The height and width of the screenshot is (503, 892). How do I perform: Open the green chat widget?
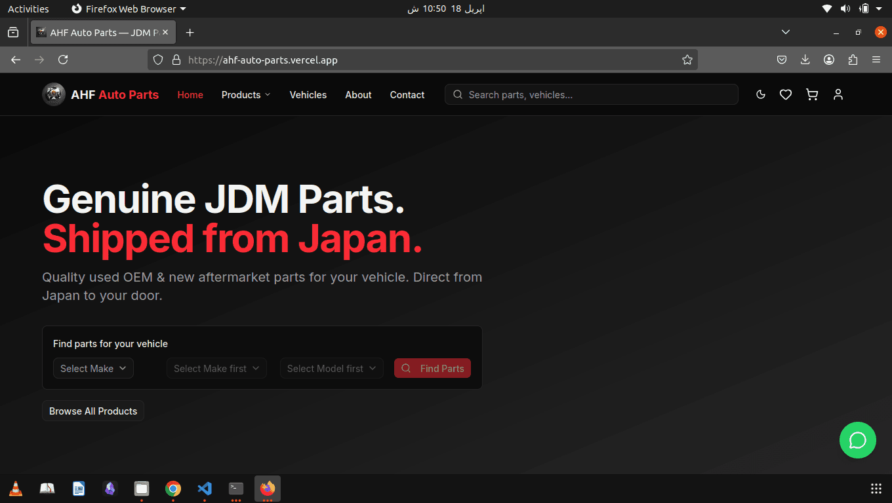click(x=857, y=440)
